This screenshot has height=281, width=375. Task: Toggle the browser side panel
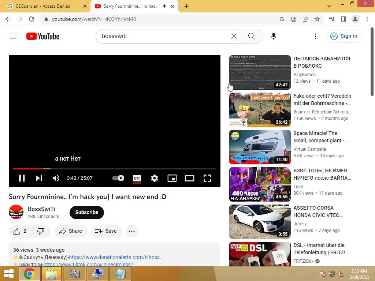344,19
